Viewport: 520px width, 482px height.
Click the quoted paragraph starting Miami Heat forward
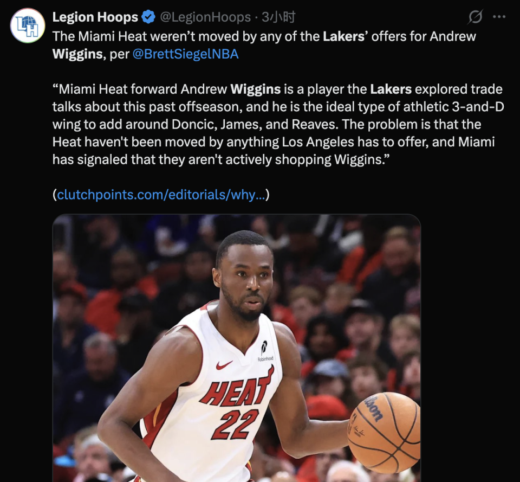coord(278,124)
